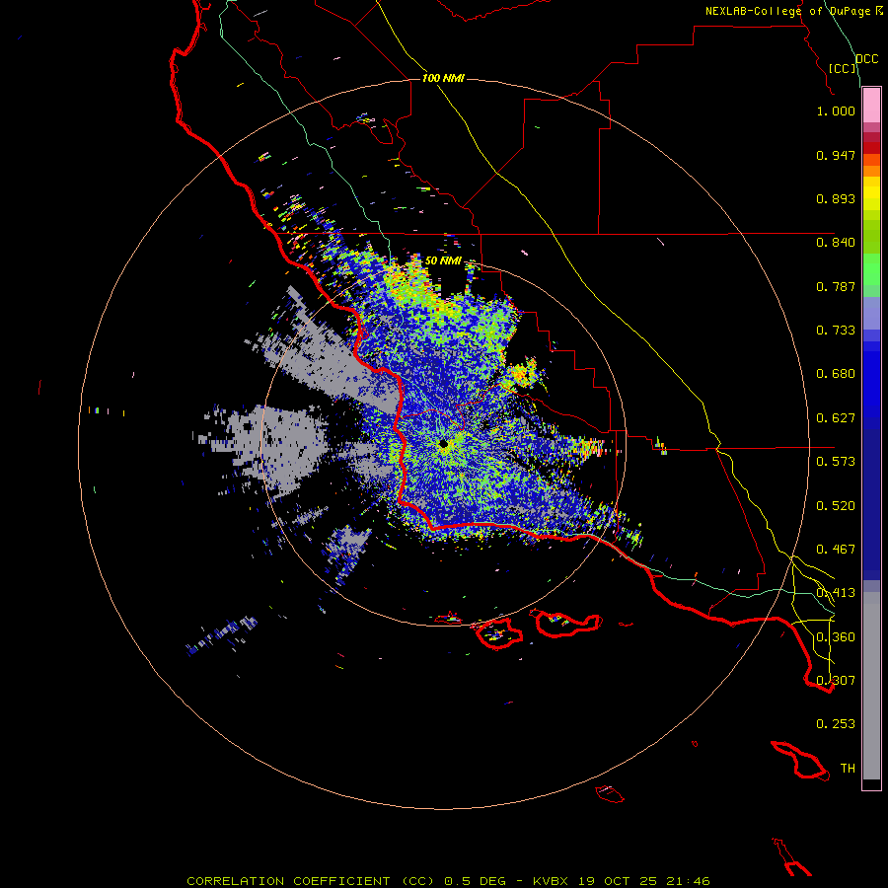Screen dimensions: 888x888
Task: Select the 0.573 legend value
Action: pos(836,462)
